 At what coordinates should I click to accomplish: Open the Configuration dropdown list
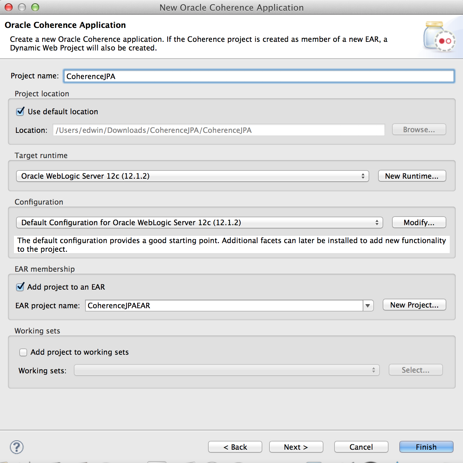(200, 223)
